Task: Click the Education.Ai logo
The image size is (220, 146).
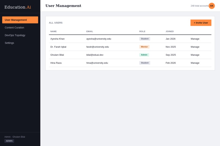Action: point(18,7)
